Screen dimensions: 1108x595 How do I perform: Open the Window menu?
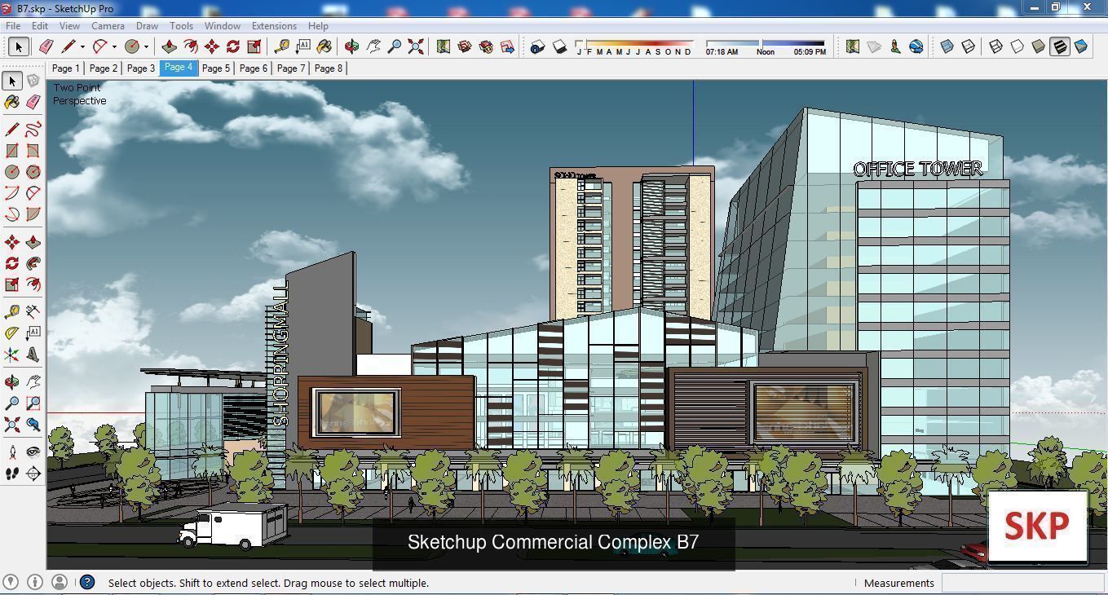(222, 26)
